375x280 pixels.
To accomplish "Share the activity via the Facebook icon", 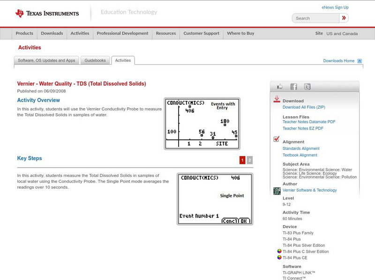I will click(x=293, y=86).
